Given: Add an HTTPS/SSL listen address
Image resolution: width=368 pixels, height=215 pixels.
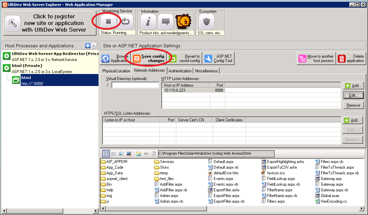Looking at the screenshot, I should pos(352,120).
